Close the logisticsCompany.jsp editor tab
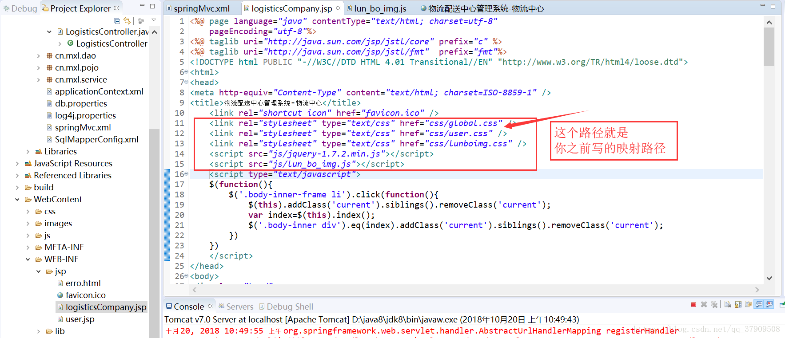 click(338, 8)
